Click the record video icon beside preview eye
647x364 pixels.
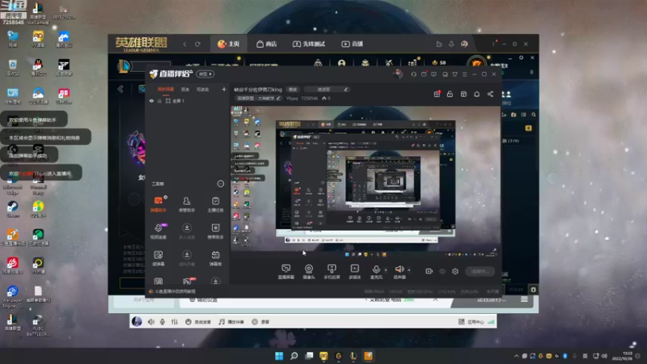click(429, 271)
